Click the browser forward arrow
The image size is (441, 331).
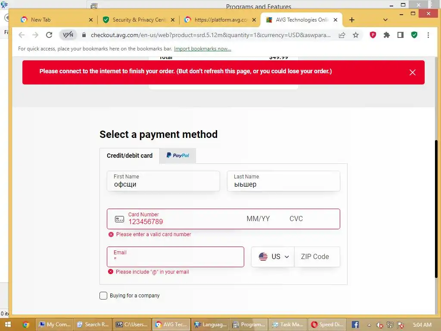(x=35, y=35)
